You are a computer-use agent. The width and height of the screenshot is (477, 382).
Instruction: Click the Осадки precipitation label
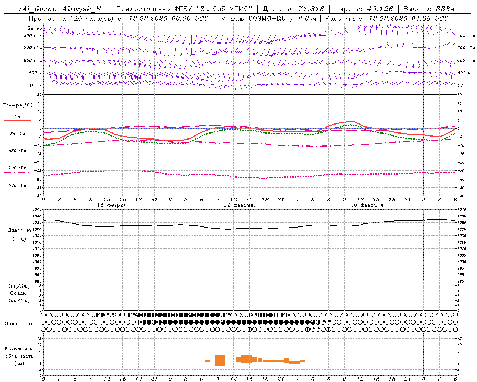click(x=19, y=293)
